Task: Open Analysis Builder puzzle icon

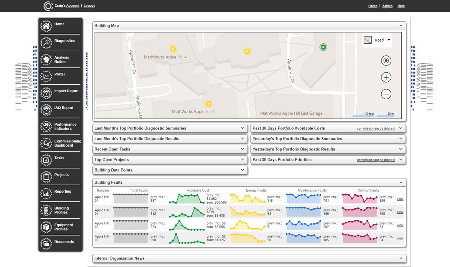Action: [x=46, y=60]
